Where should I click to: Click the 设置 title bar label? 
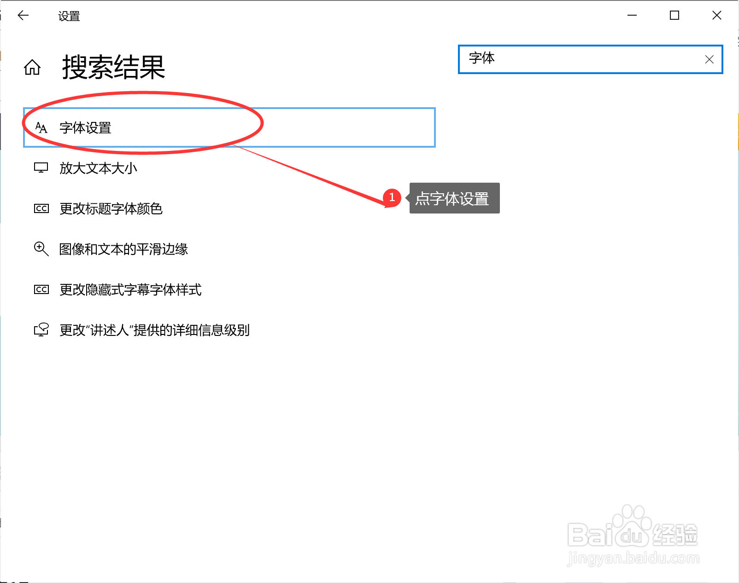[x=68, y=16]
